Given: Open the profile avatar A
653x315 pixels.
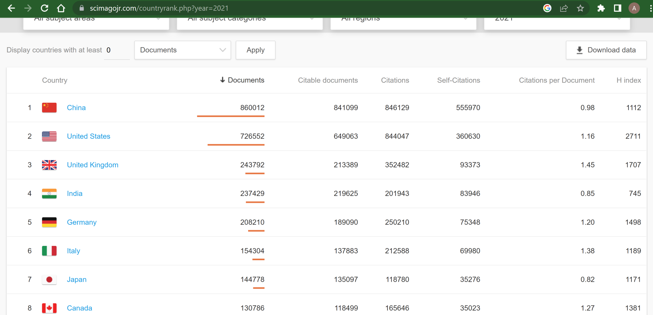Looking at the screenshot, I should 634,8.
